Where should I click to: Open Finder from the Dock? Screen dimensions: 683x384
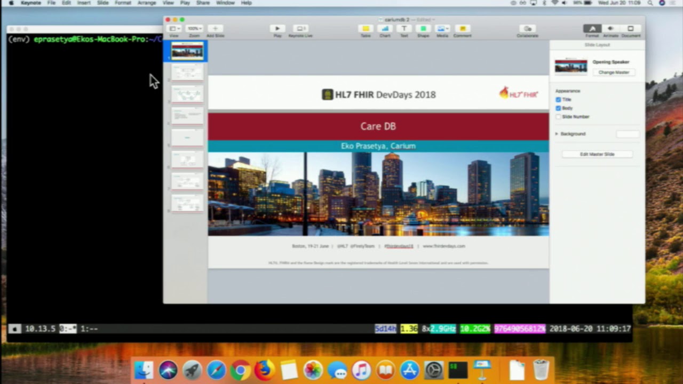(x=144, y=370)
